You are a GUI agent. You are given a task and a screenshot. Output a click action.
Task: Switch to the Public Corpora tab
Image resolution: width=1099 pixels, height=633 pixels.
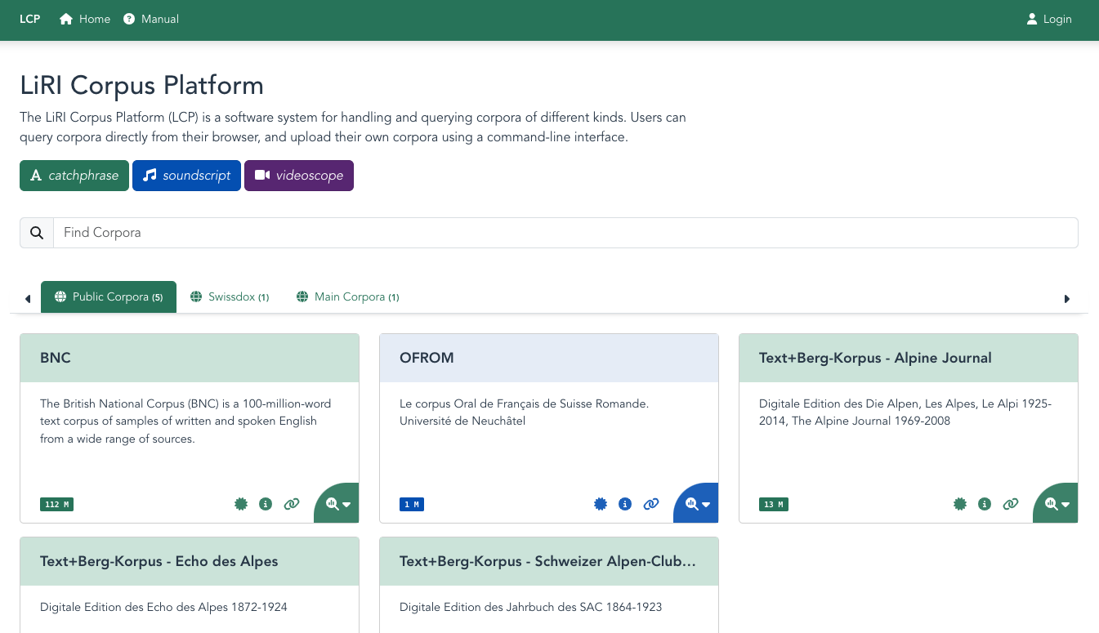(109, 296)
